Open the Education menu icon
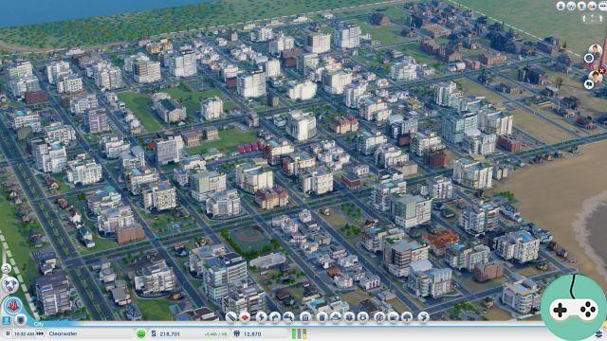 coord(379,317)
